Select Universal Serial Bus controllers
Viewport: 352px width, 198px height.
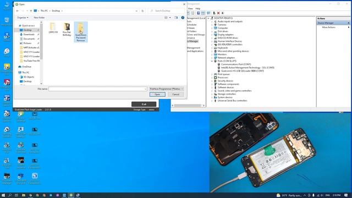pos(232,101)
